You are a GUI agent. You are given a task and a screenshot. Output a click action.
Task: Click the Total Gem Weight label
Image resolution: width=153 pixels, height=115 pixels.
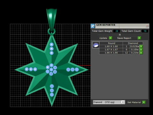coord(102,31)
